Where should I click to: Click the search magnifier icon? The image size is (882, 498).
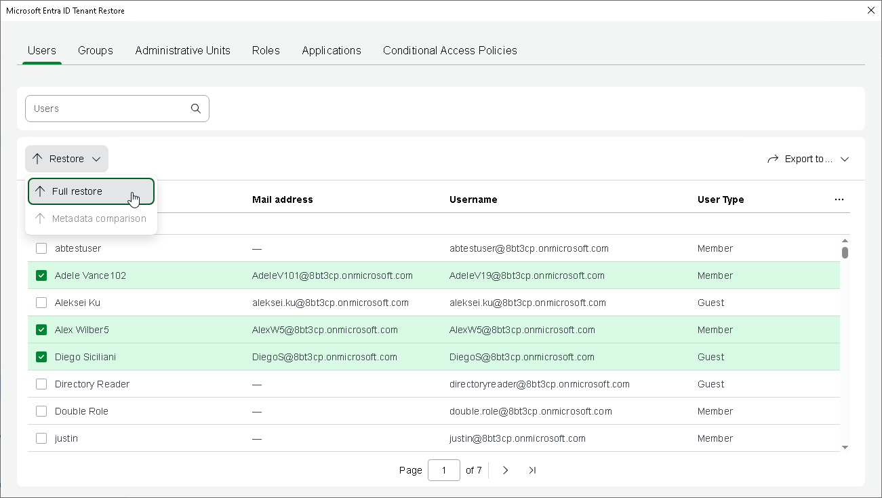point(196,109)
